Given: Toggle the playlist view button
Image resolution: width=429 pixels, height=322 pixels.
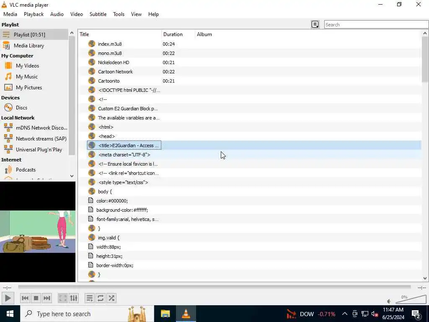Looking at the screenshot, I should click(90, 298).
